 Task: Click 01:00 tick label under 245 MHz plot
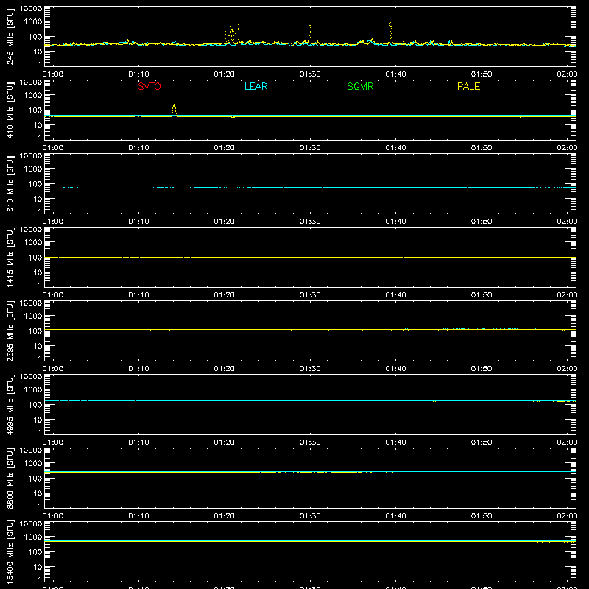tap(53, 74)
